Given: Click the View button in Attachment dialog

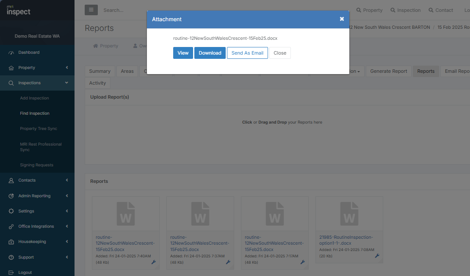Looking at the screenshot, I should pos(183,53).
